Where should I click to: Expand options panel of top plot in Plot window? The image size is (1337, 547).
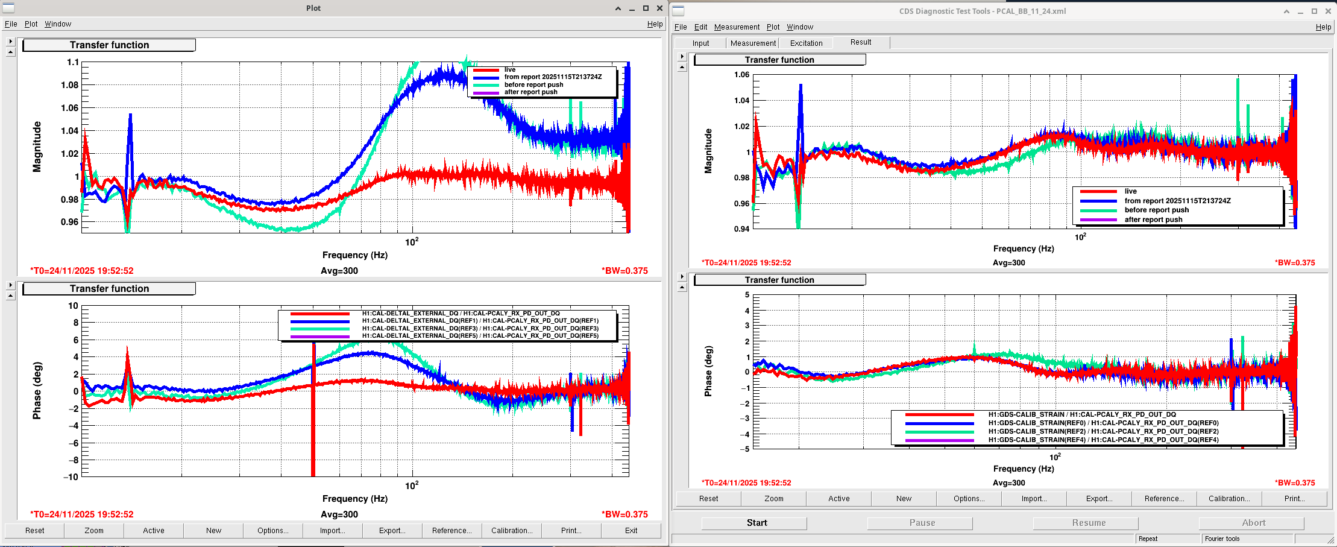click(10, 42)
